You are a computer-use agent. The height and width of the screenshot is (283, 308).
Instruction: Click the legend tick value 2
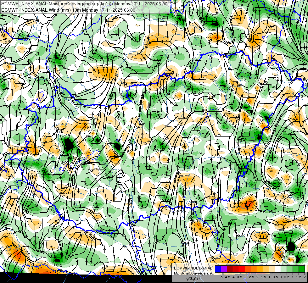(305, 277)
